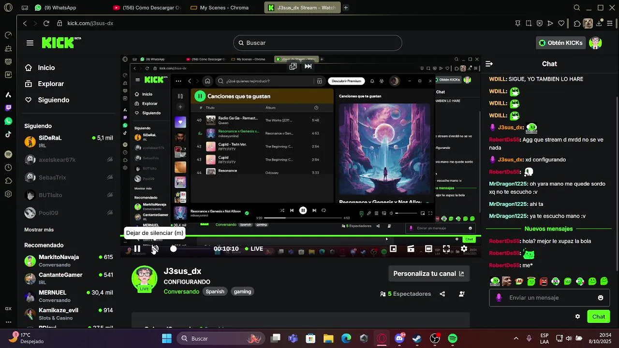Open the gaming tag
Viewport: 619px width, 348px height.
click(x=242, y=291)
